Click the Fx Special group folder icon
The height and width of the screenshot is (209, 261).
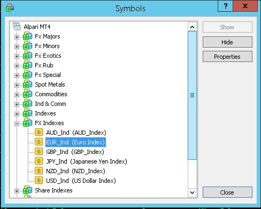(x=27, y=75)
